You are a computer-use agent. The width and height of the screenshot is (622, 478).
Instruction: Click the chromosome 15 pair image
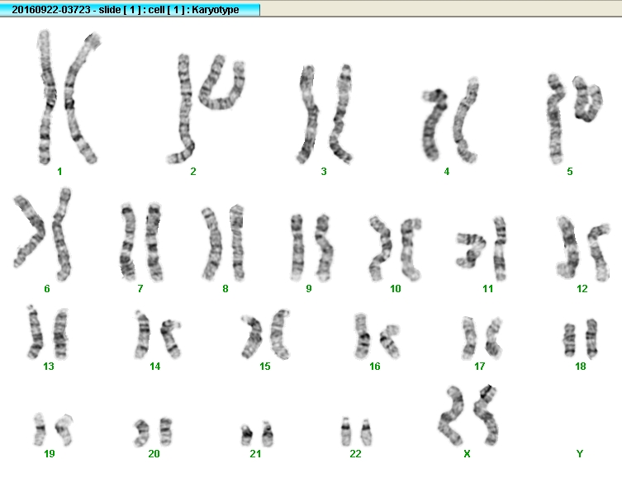click(x=265, y=334)
